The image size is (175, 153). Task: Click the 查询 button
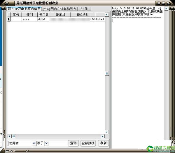73,143
